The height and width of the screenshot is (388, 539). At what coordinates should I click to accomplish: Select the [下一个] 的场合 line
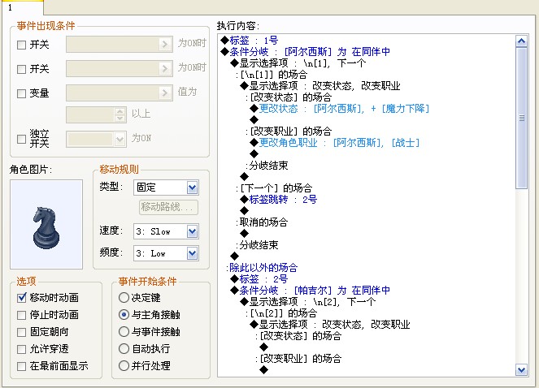274,188
